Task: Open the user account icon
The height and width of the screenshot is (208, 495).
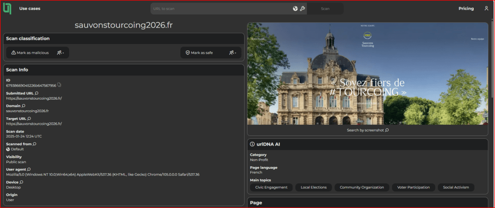Action: pos(486,9)
